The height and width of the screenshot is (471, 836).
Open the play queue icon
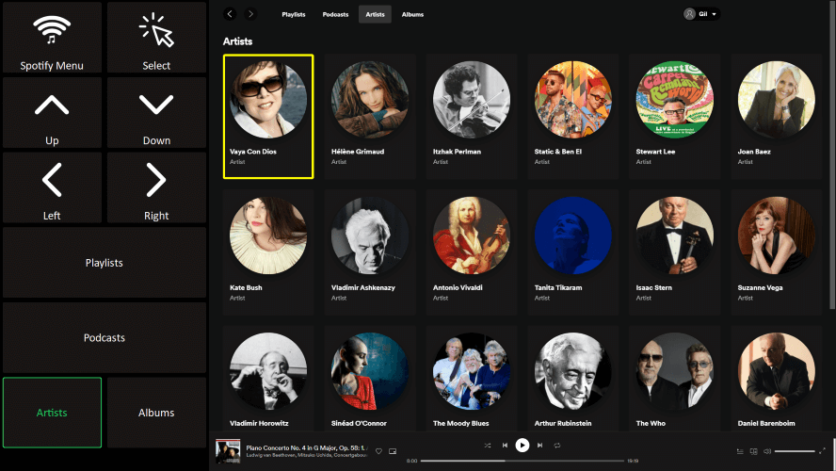click(739, 451)
